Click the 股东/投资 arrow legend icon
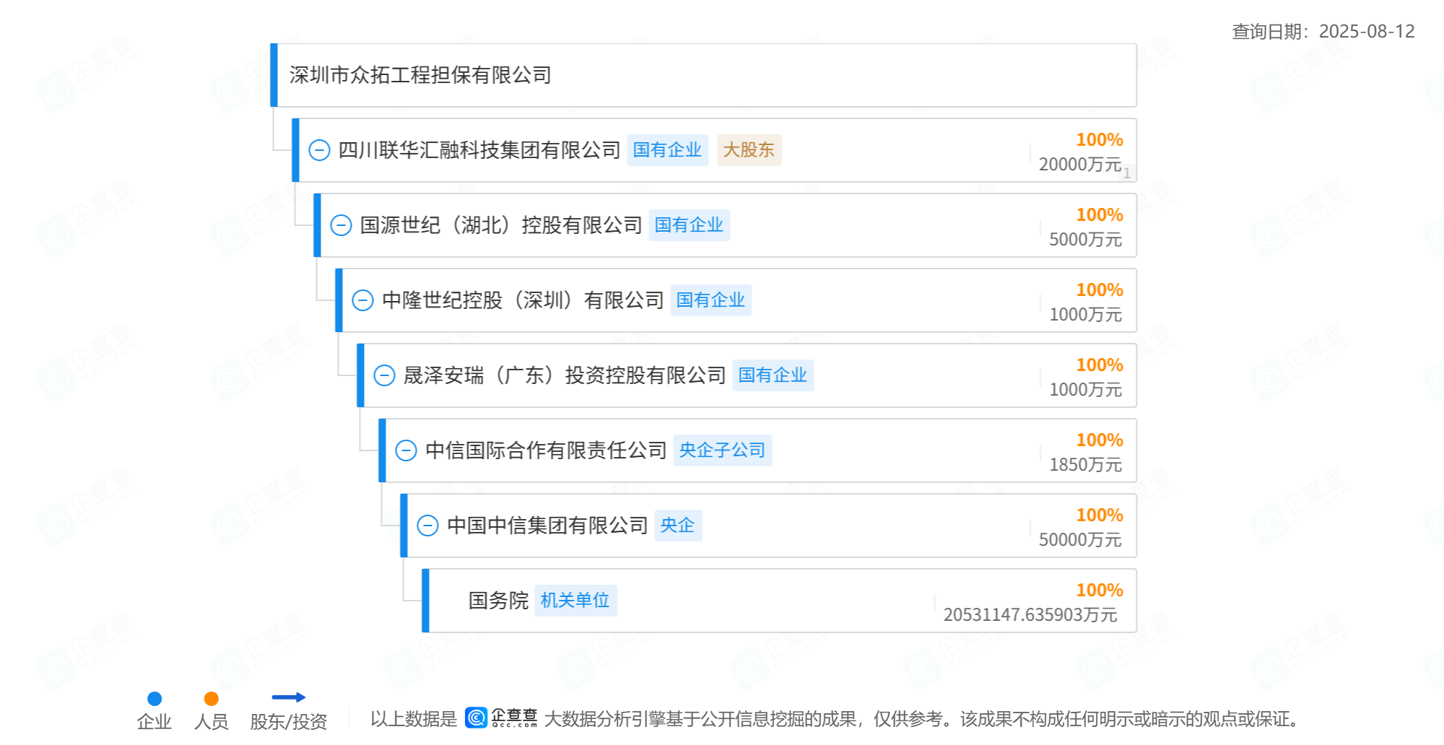The image size is (1444, 745). coord(288,697)
